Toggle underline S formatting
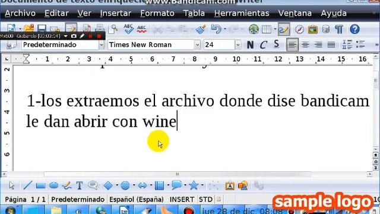Image resolution: width=380 pixels, height=214 pixels. pos(276,45)
